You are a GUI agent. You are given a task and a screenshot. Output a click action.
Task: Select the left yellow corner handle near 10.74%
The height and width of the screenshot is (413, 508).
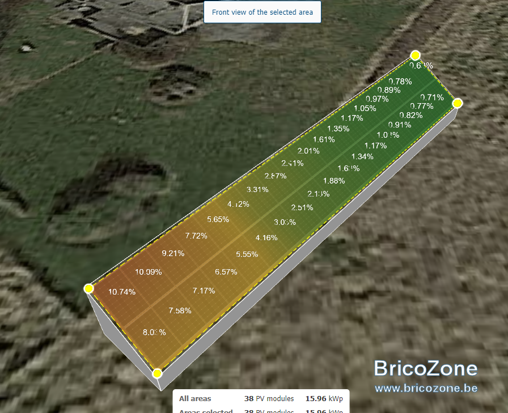coord(88,288)
